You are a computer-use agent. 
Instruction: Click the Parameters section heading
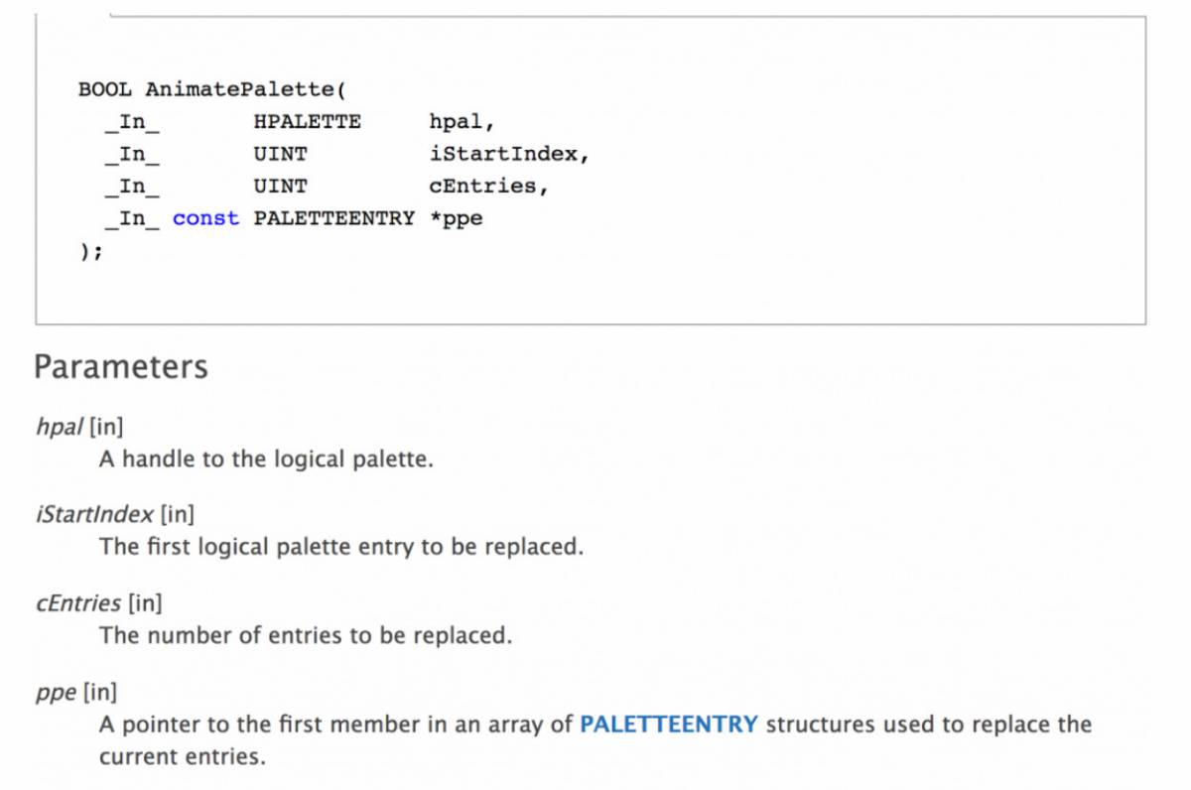(x=121, y=367)
